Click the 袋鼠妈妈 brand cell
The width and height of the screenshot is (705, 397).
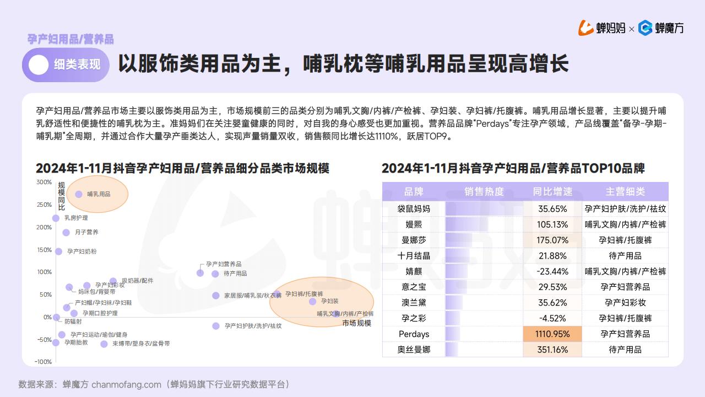pos(414,209)
